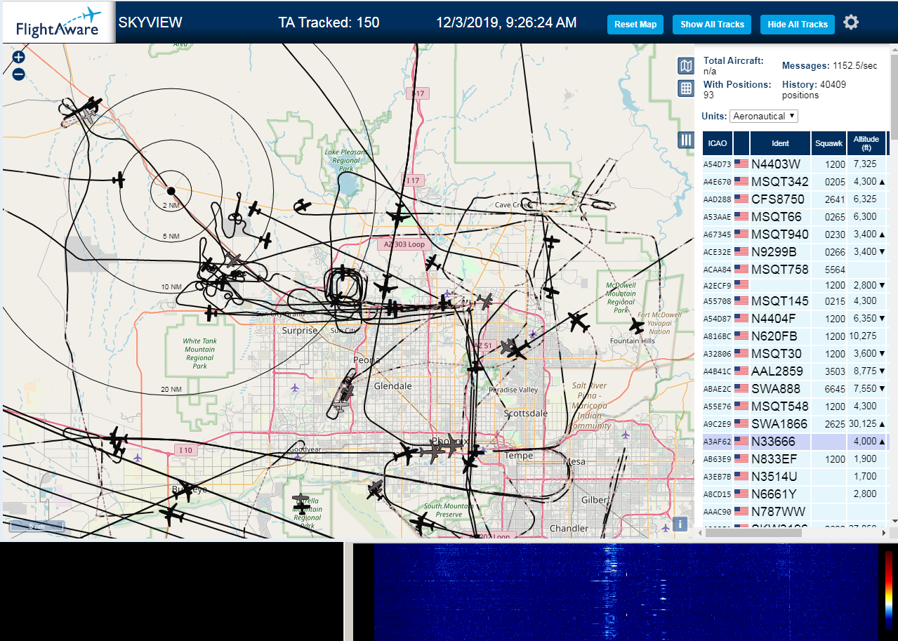Click the blue spectrum waterfall display

pos(625,592)
